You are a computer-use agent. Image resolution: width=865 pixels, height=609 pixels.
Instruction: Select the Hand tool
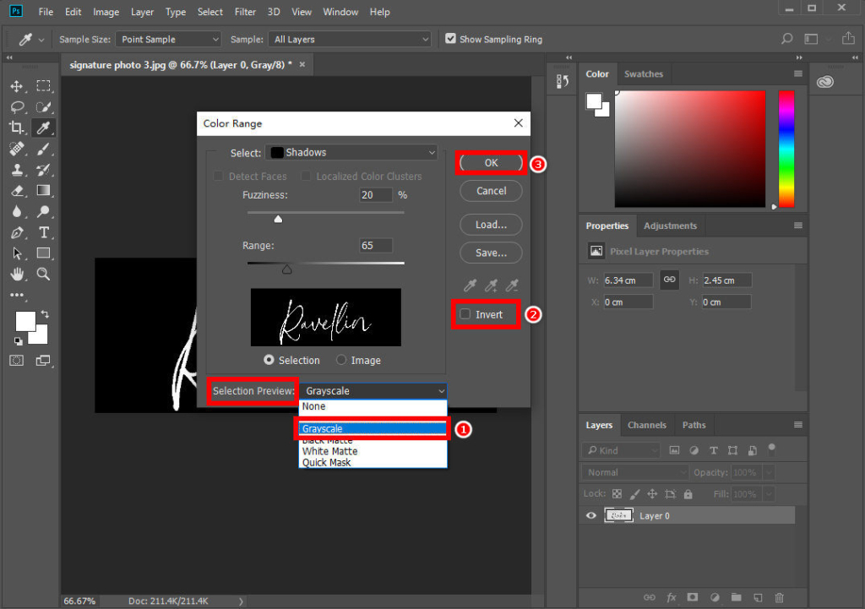click(17, 274)
